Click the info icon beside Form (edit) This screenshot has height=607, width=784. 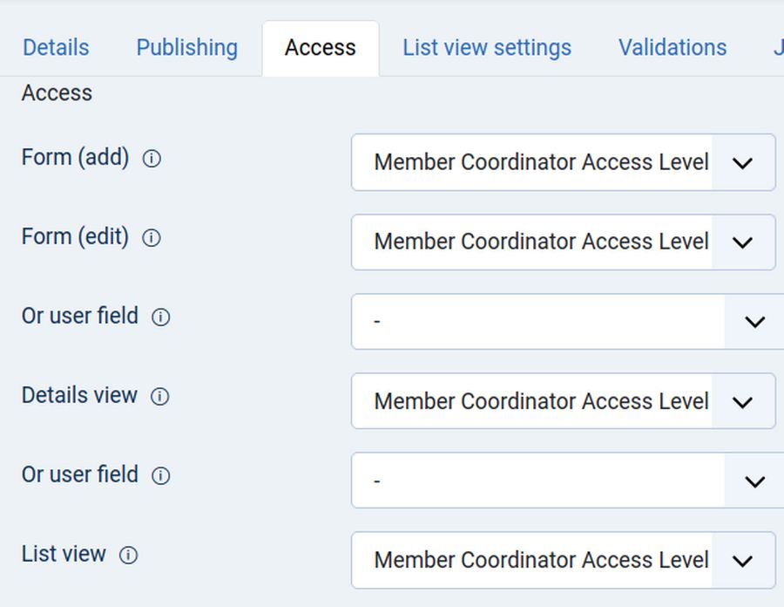pyautogui.click(x=152, y=238)
